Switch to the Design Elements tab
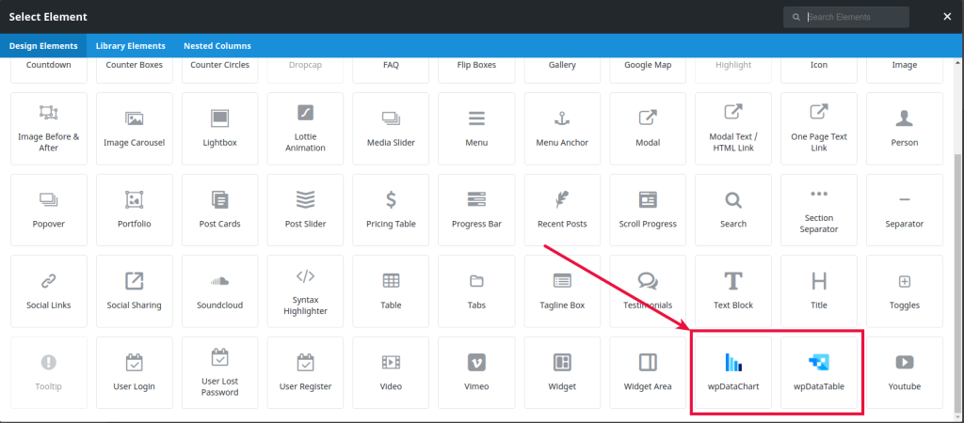This screenshot has height=423, width=964. pyautogui.click(x=43, y=45)
